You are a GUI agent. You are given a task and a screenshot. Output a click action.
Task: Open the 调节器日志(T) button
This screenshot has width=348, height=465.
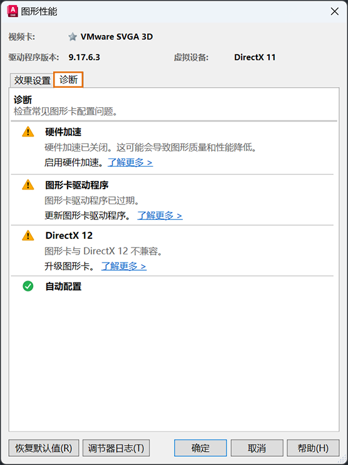click(116, 448)
